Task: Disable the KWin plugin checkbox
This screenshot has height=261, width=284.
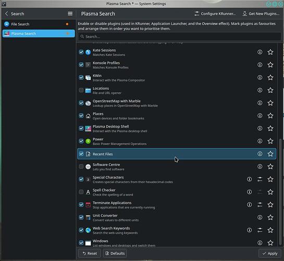Action: [81, 77]
